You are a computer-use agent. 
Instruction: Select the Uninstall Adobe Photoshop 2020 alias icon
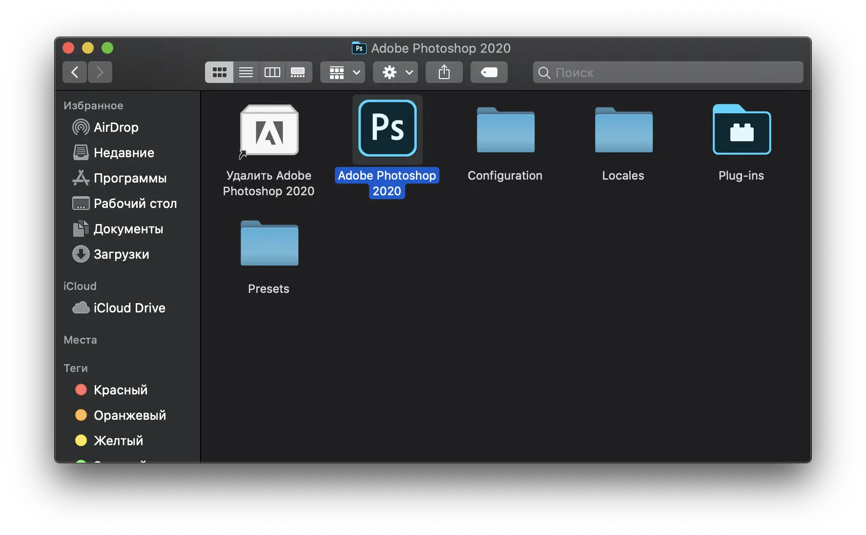pyautogui.click(x=269, y=130)
